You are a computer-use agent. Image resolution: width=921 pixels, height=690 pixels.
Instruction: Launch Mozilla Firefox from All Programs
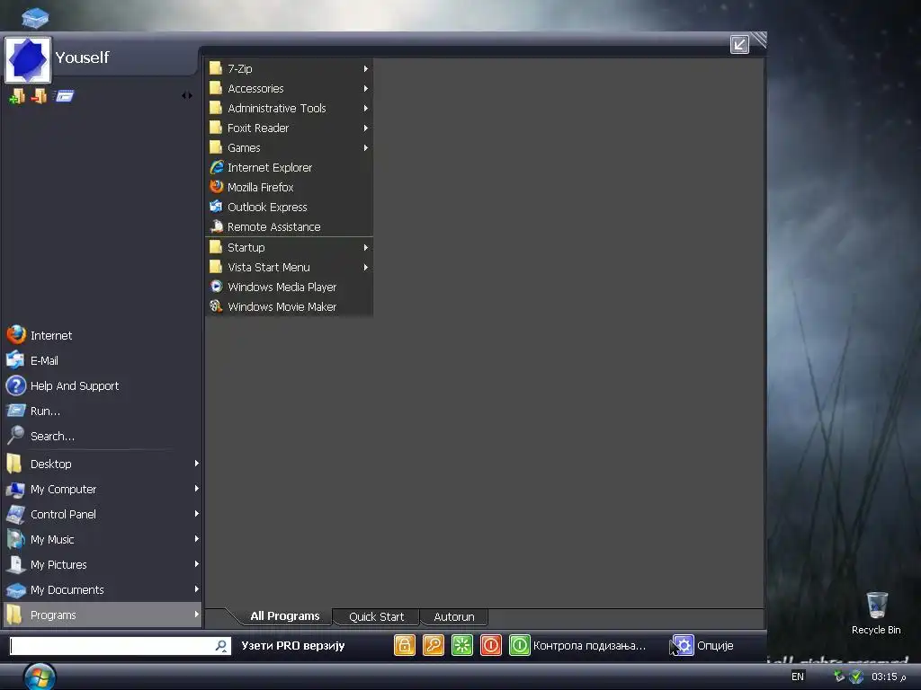[x=289, y=187]
